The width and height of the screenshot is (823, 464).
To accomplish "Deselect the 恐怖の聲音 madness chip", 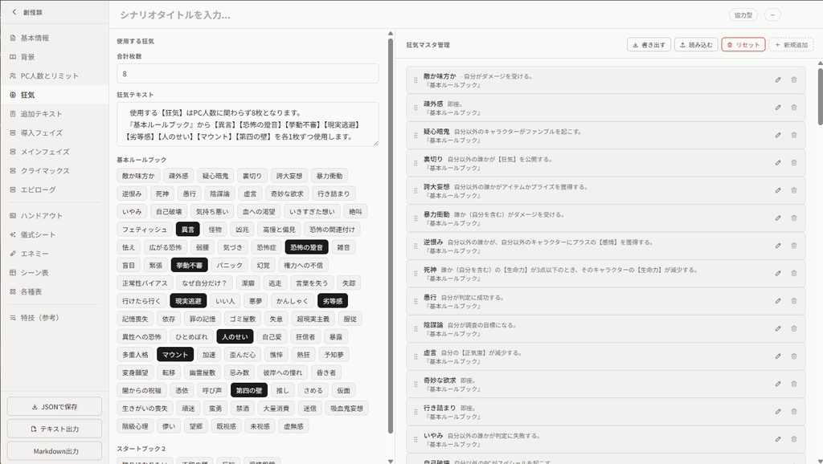I will [x=306, y=247].
